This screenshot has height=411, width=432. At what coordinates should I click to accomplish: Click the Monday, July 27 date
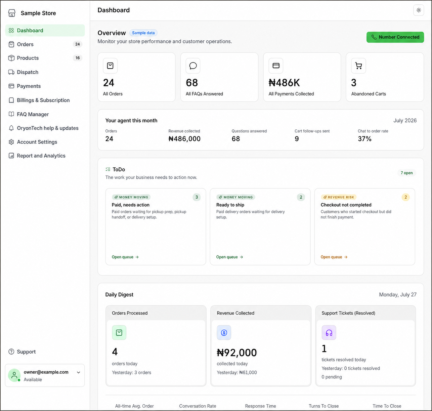click(x=398, y=295)
